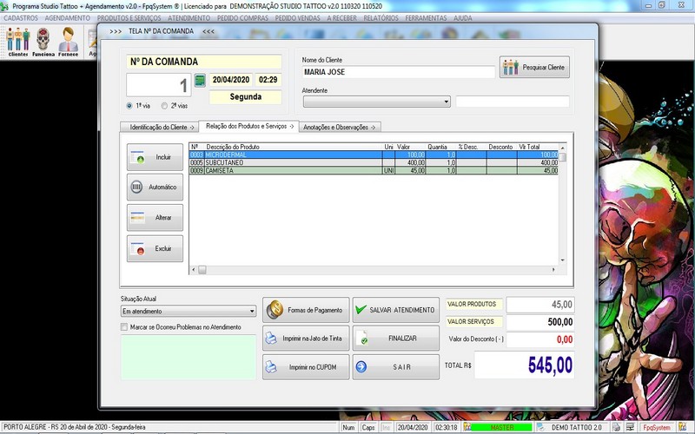
Task: Click the MASTER status bar indicator
Action: coord(502,427)
